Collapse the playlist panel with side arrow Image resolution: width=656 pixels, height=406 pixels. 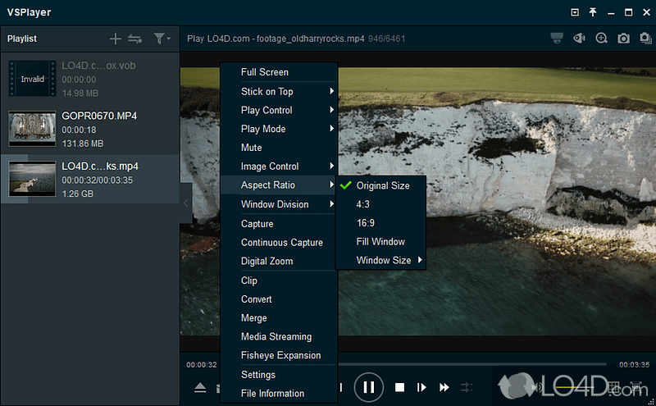pyautogui.click(x=186, y=203)
